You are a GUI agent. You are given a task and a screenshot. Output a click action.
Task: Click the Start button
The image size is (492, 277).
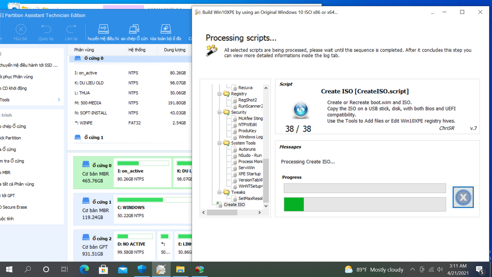click(9, 269)
